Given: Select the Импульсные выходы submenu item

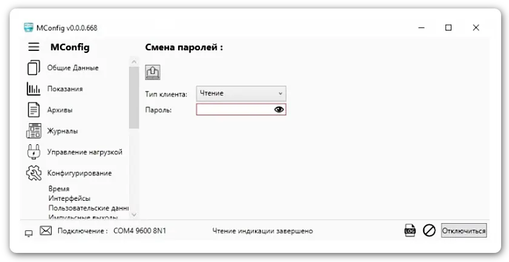Looking at the screenshot, I should (x=83, y=217).
